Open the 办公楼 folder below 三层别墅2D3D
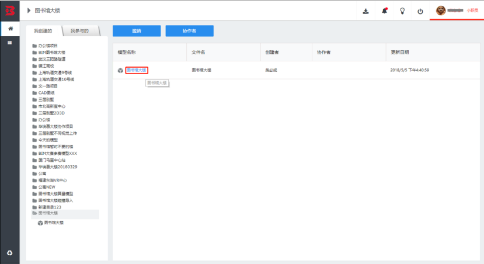Screen dimensions: 484x264 (x=44, y=120)
